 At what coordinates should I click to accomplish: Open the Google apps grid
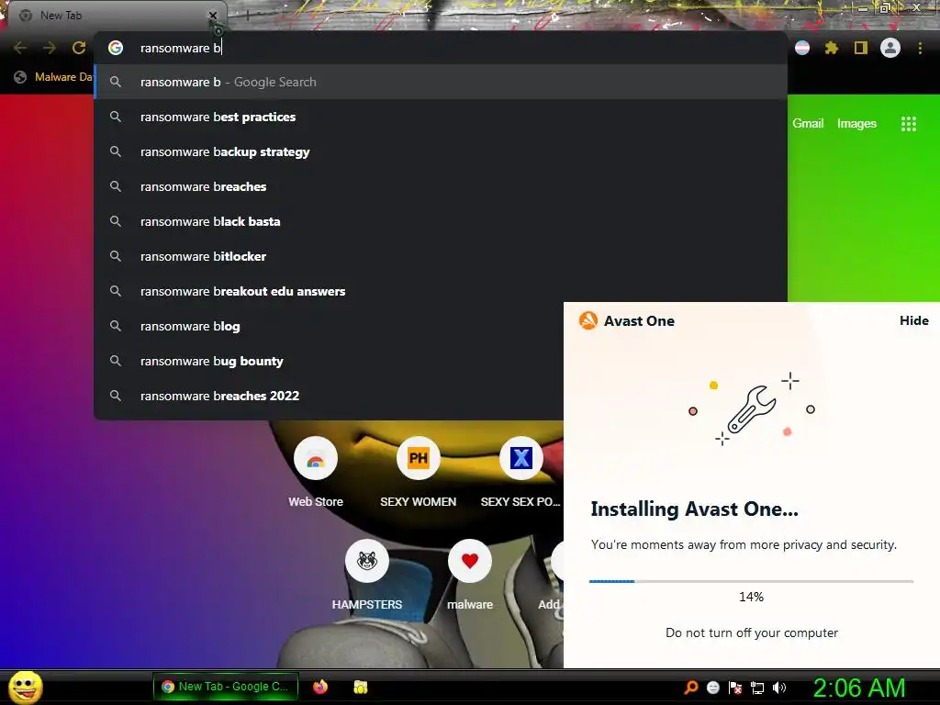[909, 124]
